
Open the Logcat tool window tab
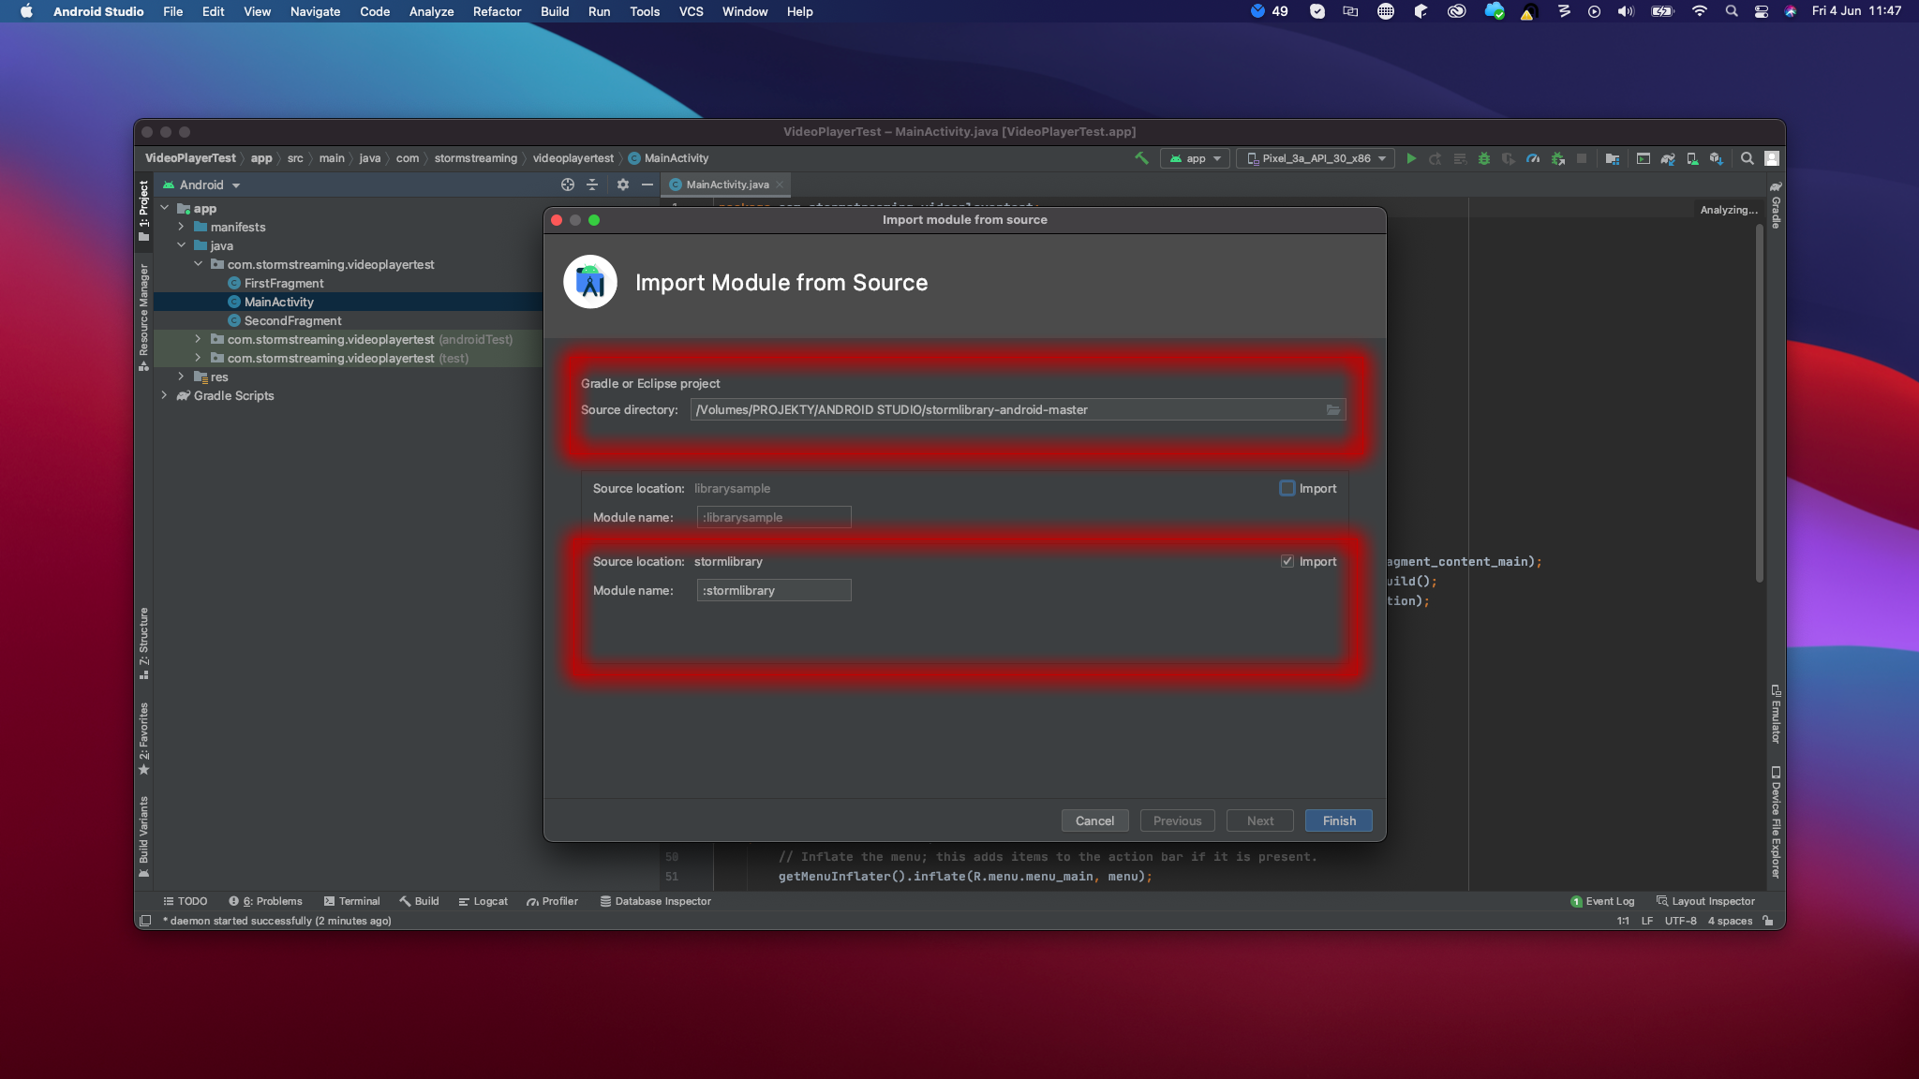pos(483,901)
